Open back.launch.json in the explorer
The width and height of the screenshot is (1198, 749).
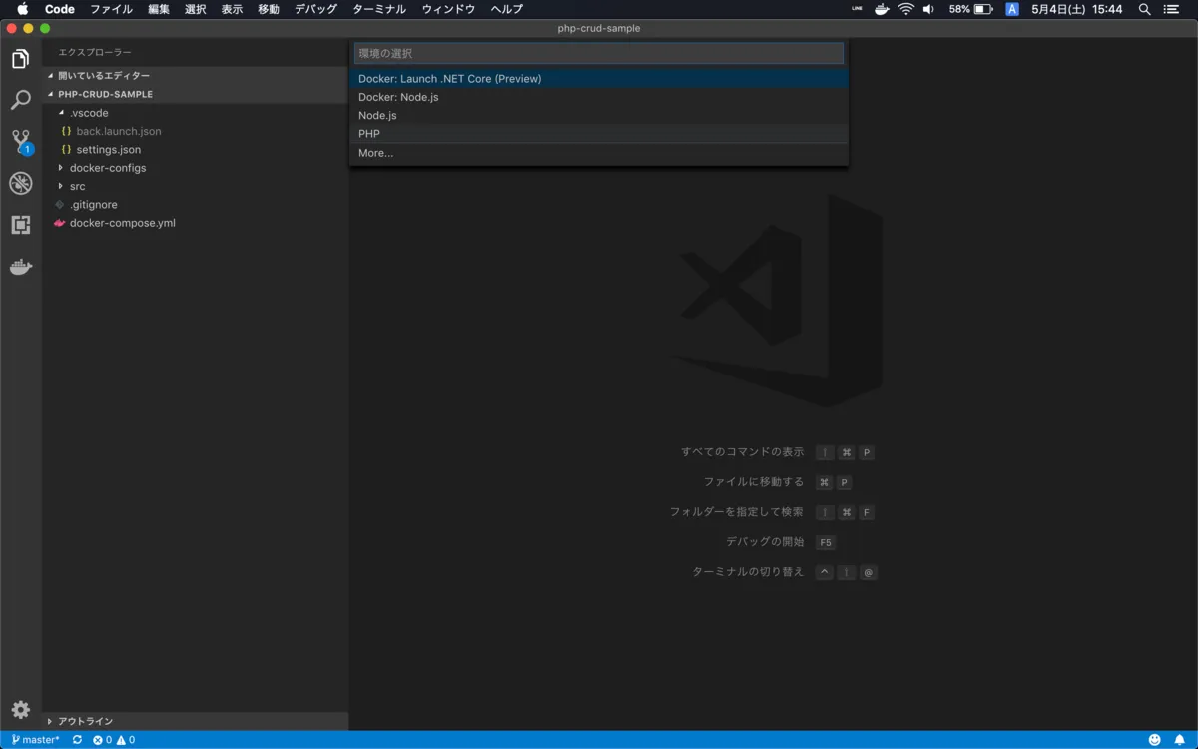pos(196,131)
